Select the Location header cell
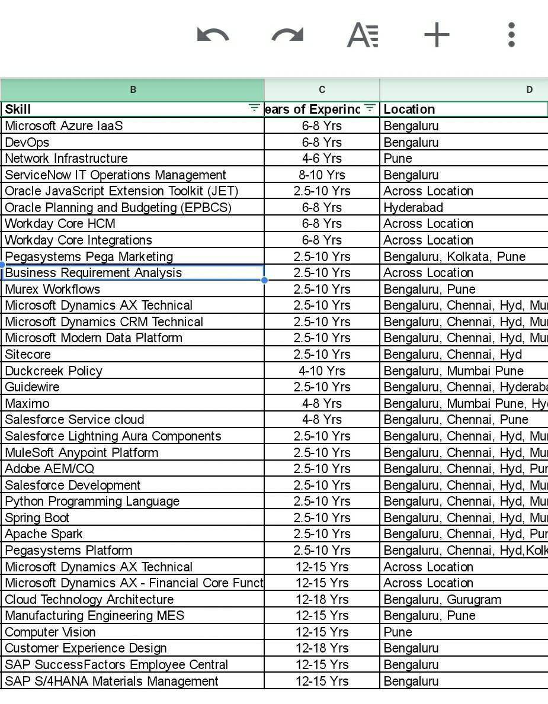Screen dimensions: 548x704 464,109
